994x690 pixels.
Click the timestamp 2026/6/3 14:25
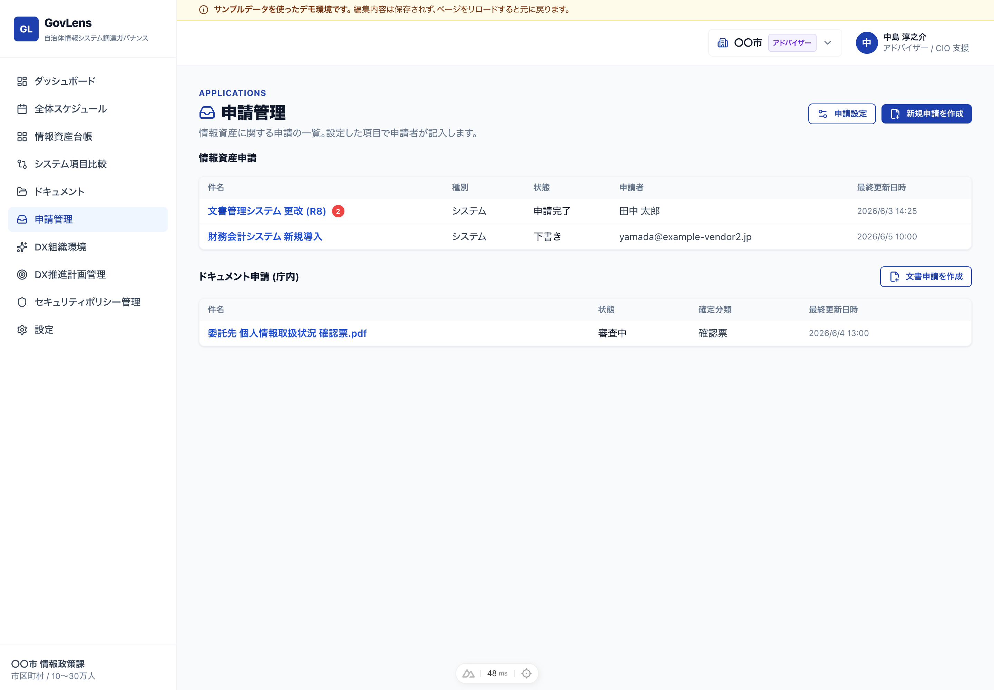click(887, 211)
